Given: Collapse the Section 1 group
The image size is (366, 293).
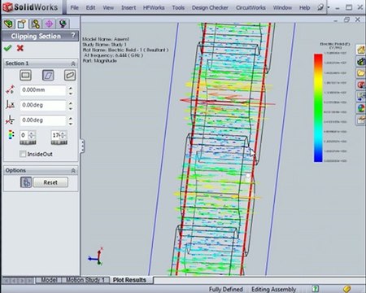Looking at the screenshot, I should [73, 63].
